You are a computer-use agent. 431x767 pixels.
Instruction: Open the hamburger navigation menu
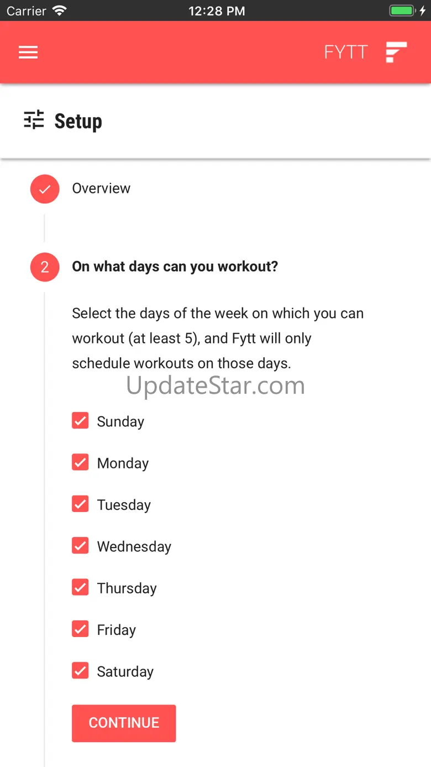28,53
